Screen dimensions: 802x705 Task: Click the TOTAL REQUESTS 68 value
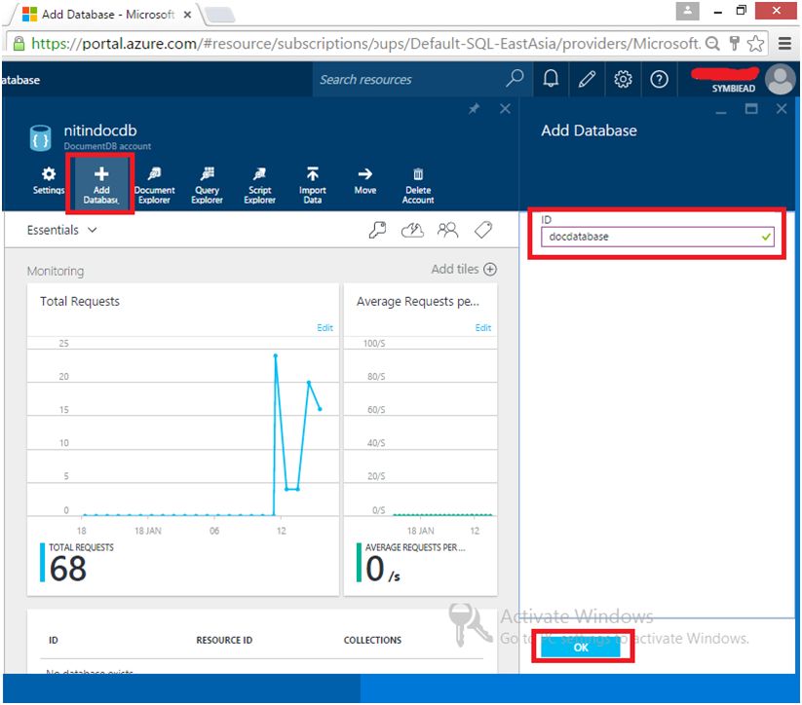(68, 568)
